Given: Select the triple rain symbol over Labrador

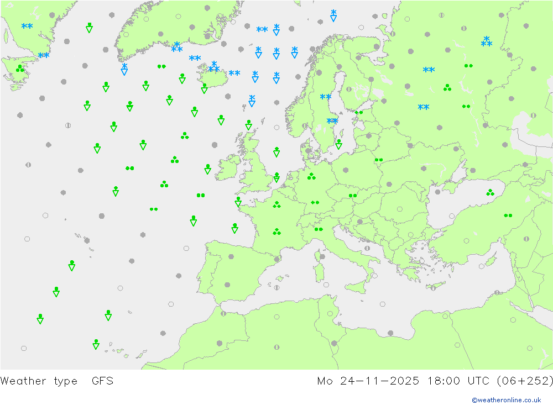Looking at the screenshot, I should (20, 69).
